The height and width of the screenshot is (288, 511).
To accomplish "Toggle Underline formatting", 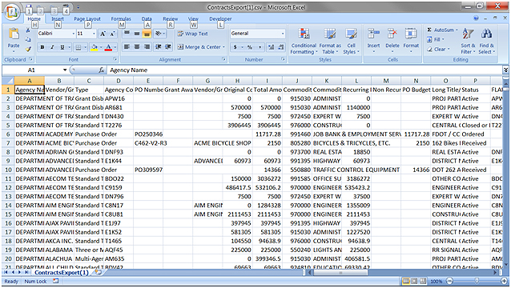I will pos(62,47).
